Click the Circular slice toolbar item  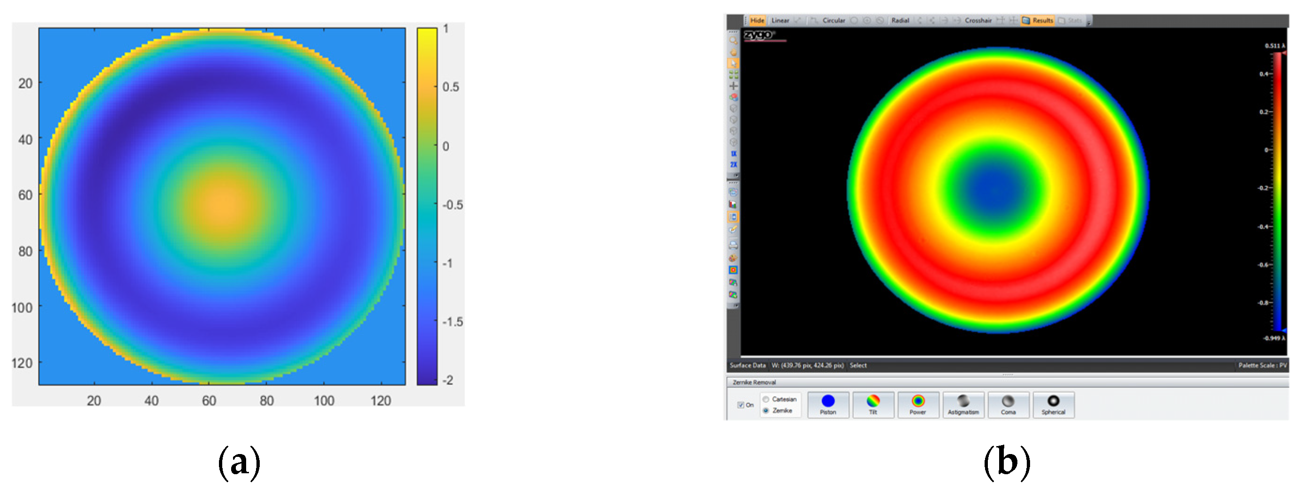click(833, 21)
